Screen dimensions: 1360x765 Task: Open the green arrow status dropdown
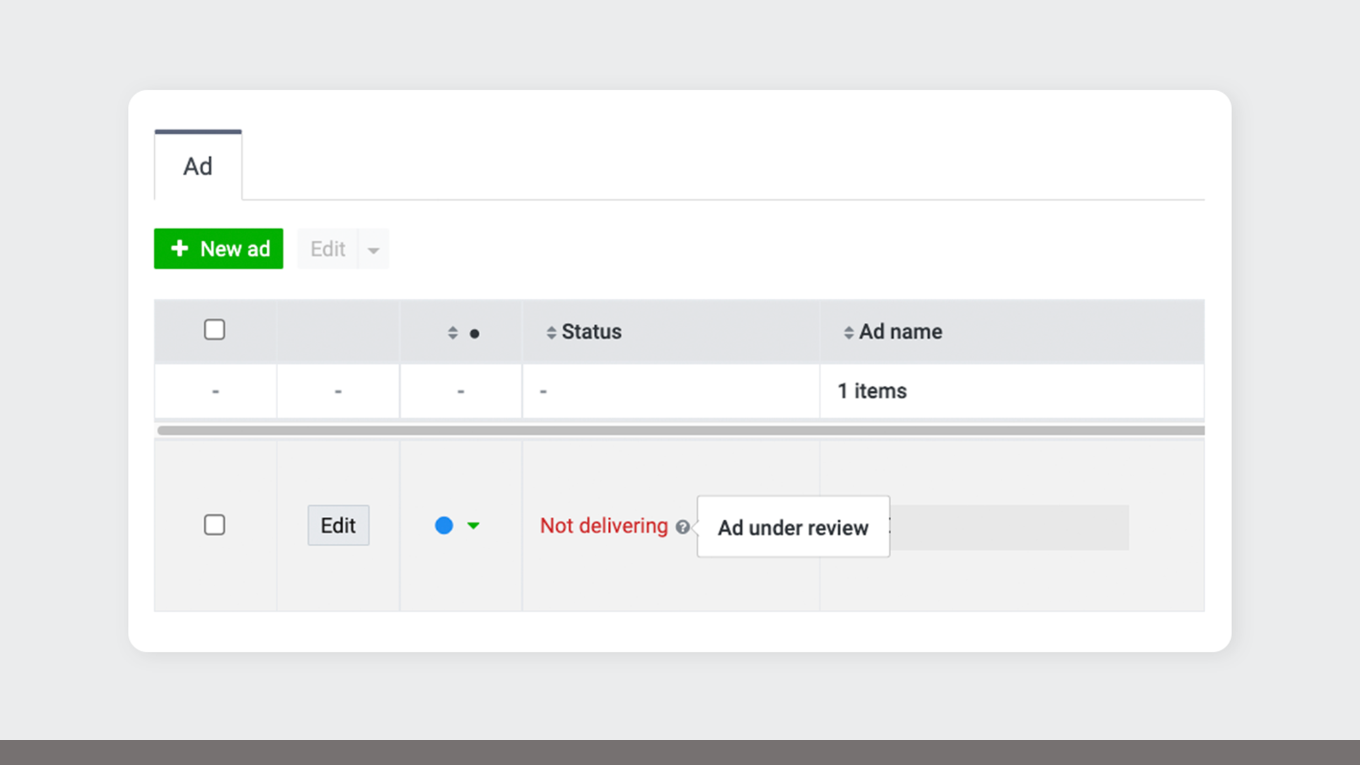point(473,526)
